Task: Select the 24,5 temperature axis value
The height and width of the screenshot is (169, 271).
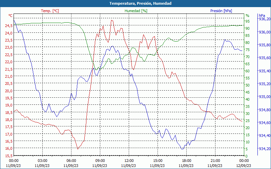Action: (x=9, y=26)
